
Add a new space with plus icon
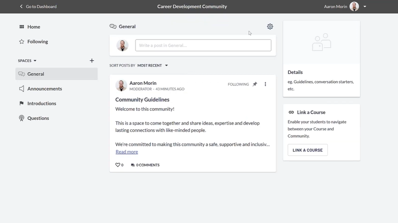coord(92,61)
